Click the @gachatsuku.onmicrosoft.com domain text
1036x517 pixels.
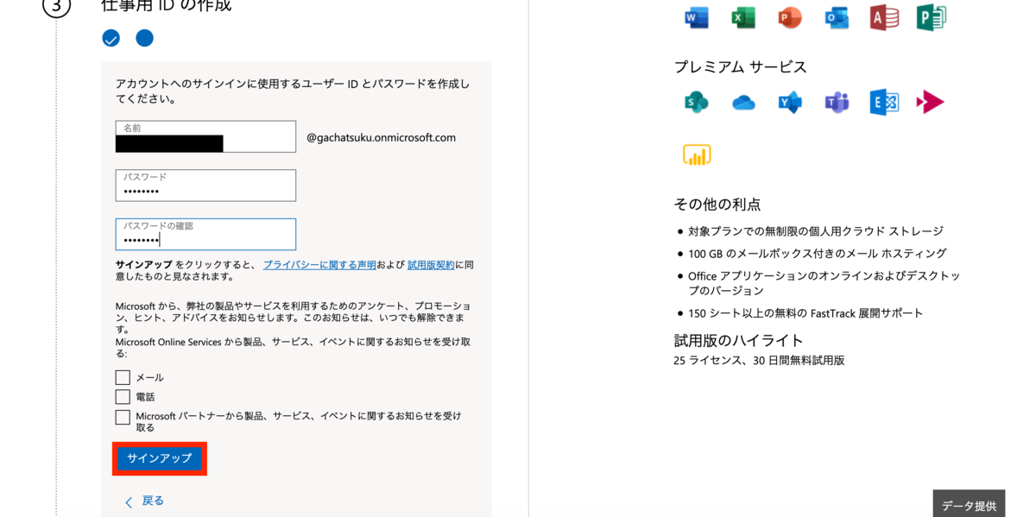tap(381, 137)
